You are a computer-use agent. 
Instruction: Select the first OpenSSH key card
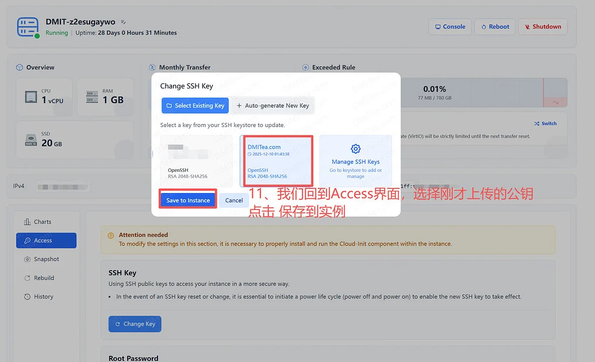[x=196, y=161]
